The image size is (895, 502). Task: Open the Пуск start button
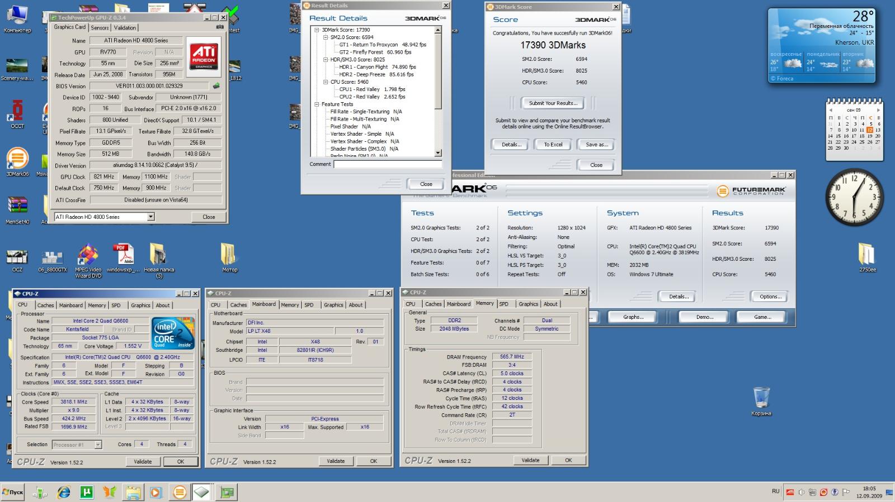tap(13, 492)
